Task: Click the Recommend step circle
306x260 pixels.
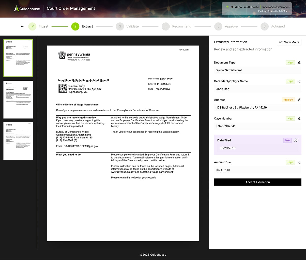Action: (165, 26)
